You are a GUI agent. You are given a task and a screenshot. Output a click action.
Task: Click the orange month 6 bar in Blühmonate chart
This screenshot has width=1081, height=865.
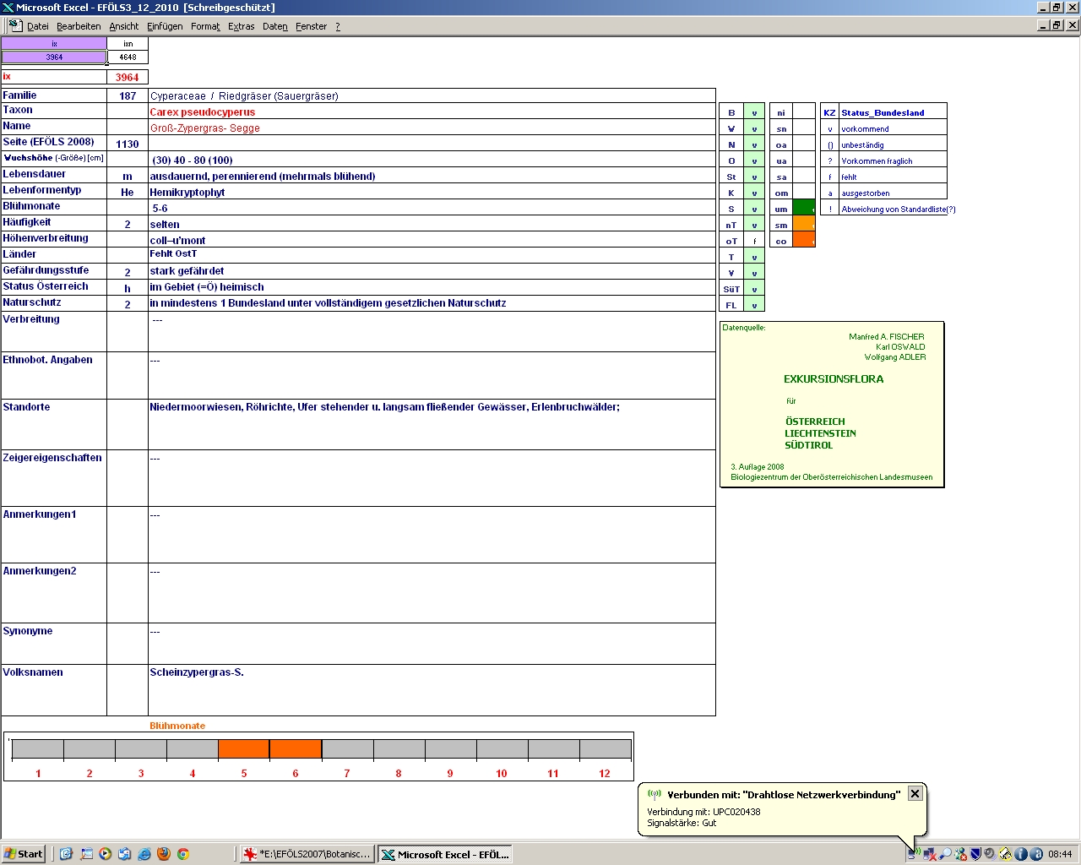click(296, 749)
